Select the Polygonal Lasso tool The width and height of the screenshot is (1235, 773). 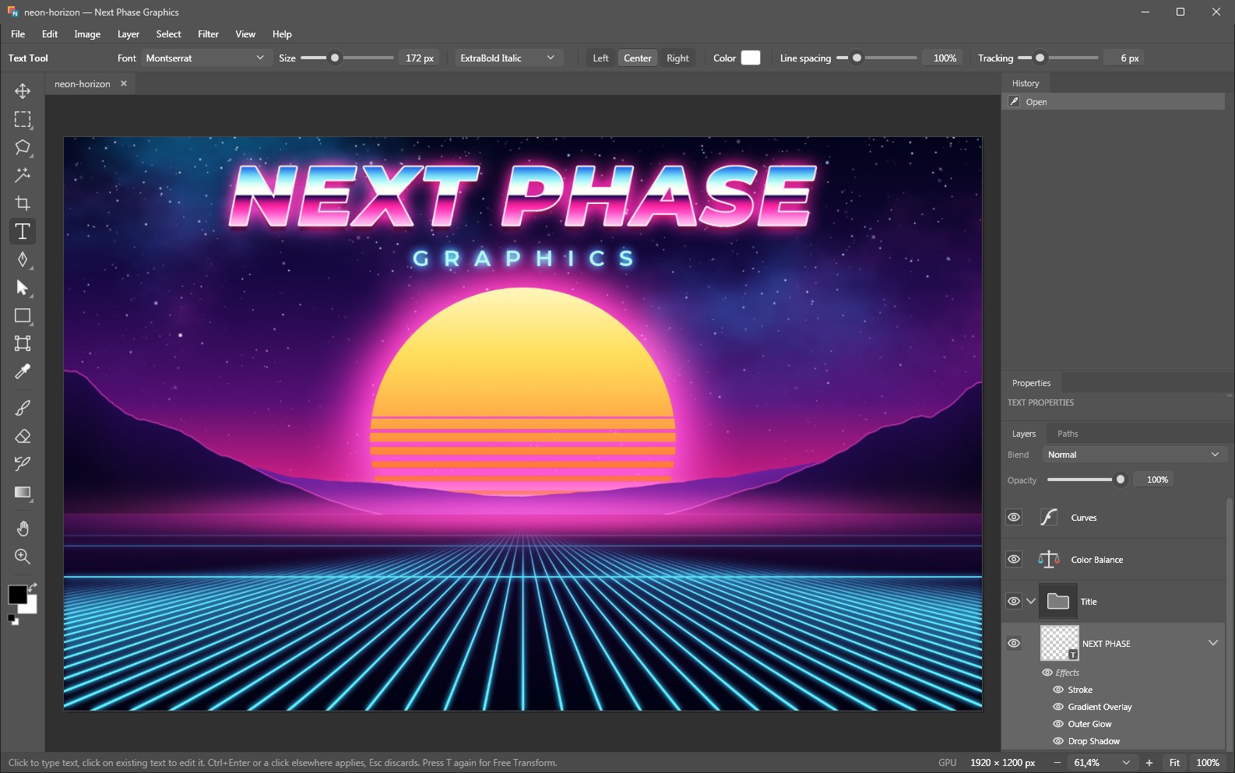(23, 147)
